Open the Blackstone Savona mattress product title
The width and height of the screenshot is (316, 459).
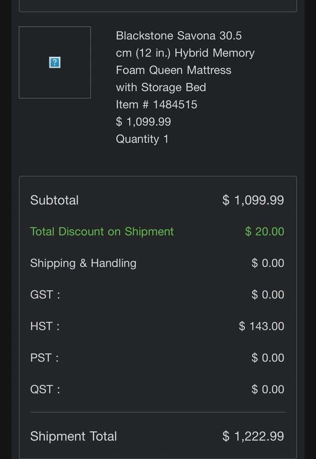(185, 61)
